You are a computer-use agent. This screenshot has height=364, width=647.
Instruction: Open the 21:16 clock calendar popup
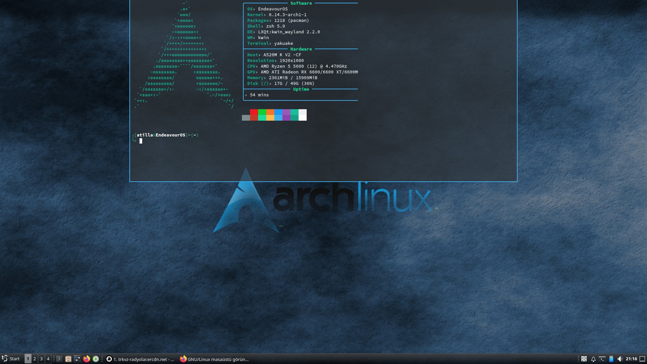click(x=631, y=359)
